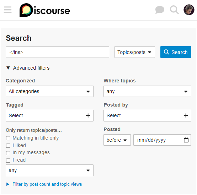Screen dimensions: 197x195
Task: Open the All categories dropdown
Action: [50, 91]
